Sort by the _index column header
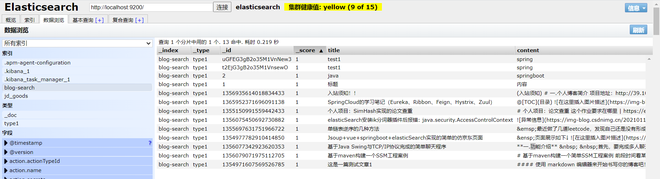This screenshot has width=660, height=179. pyautogui.click(x=174, y=50)
